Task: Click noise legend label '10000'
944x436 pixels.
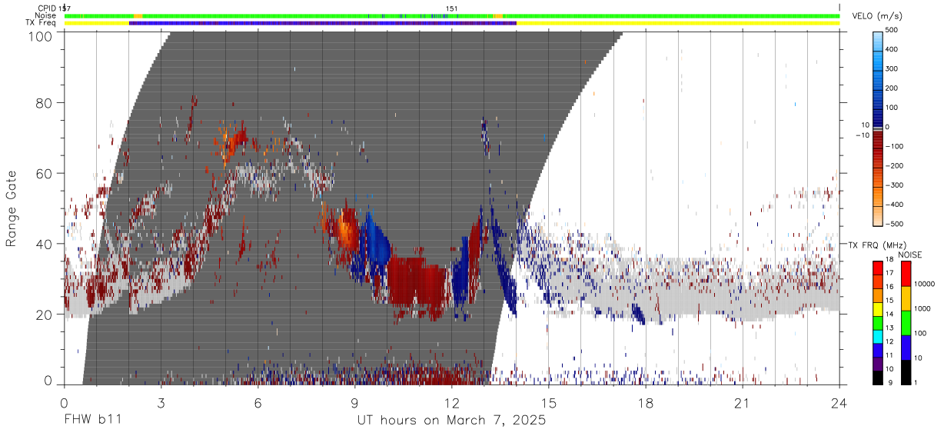Action: point(923,284)
